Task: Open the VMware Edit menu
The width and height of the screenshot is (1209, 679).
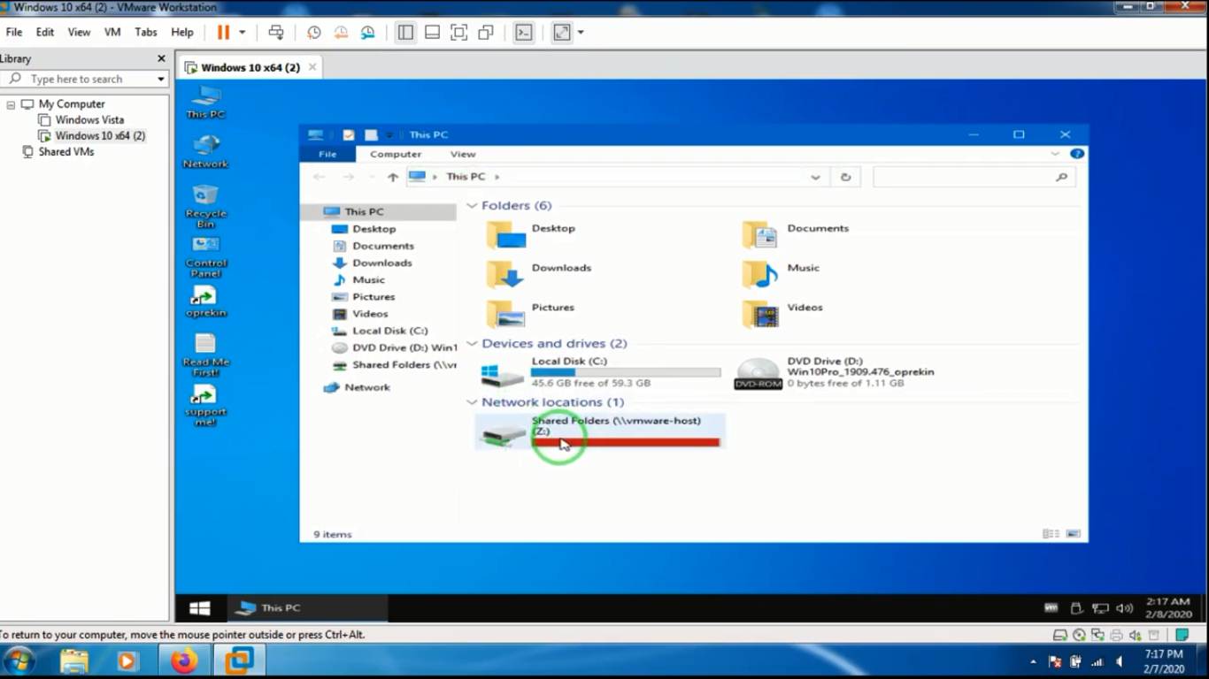Action: click(45, 32)
